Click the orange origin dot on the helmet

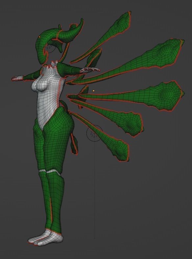click(x=40, y=37)
